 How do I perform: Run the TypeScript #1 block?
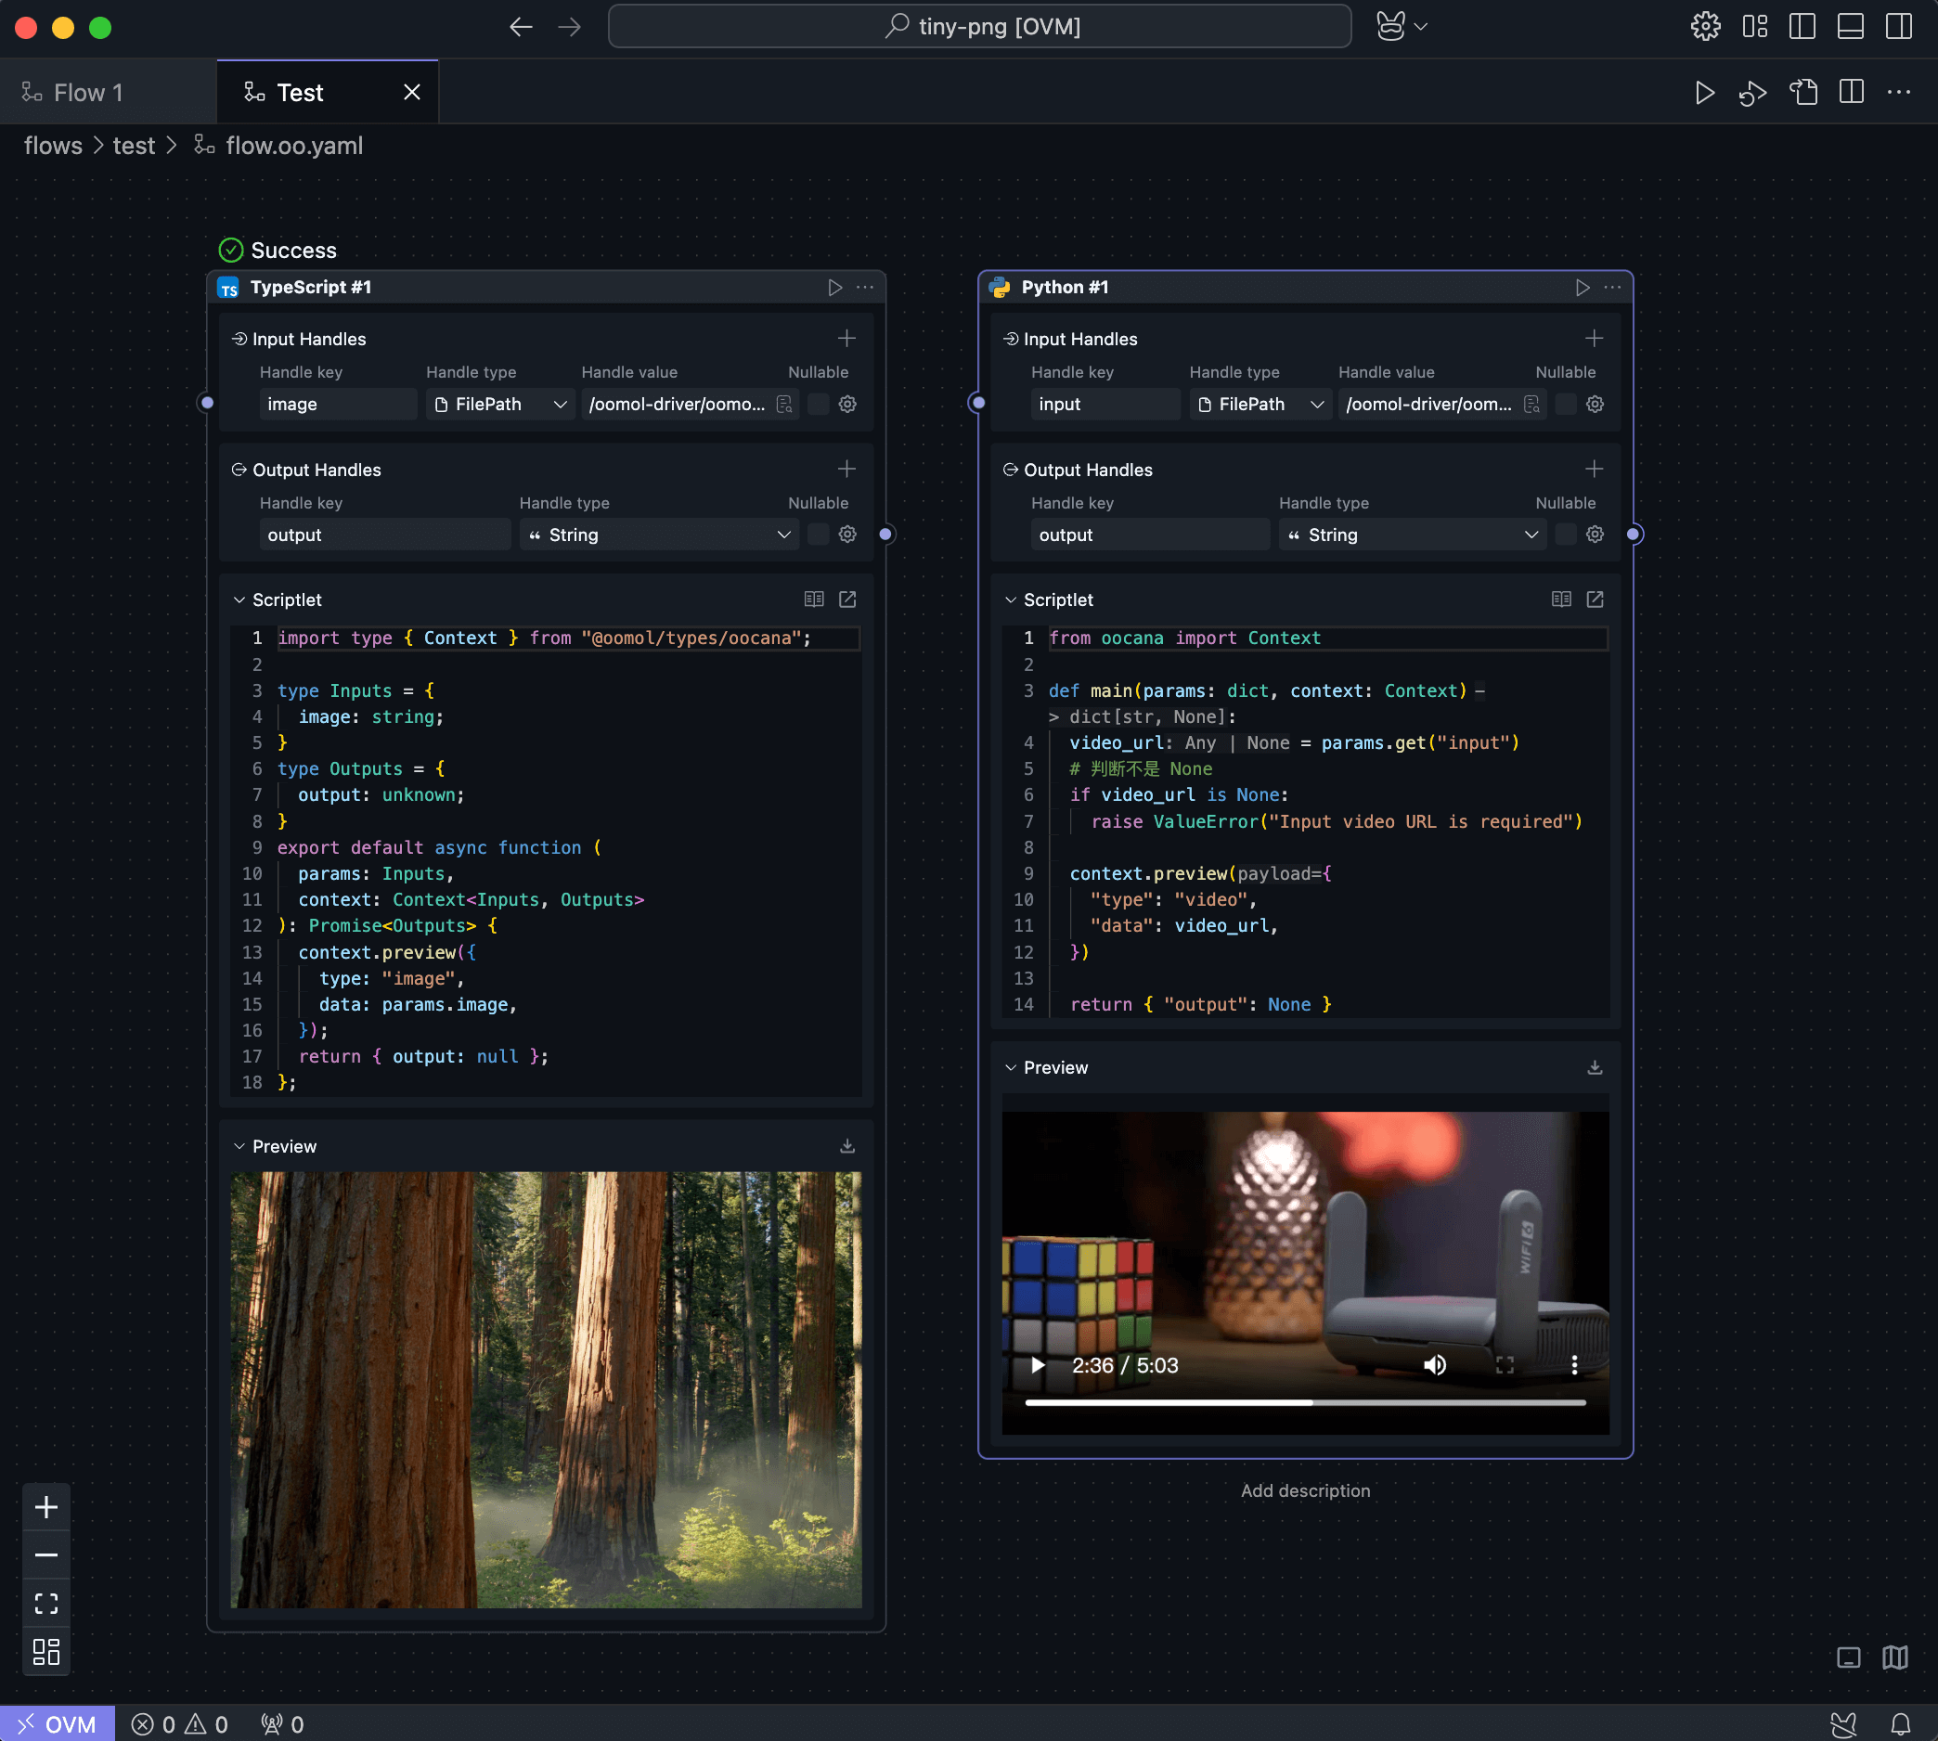(834, 287)
